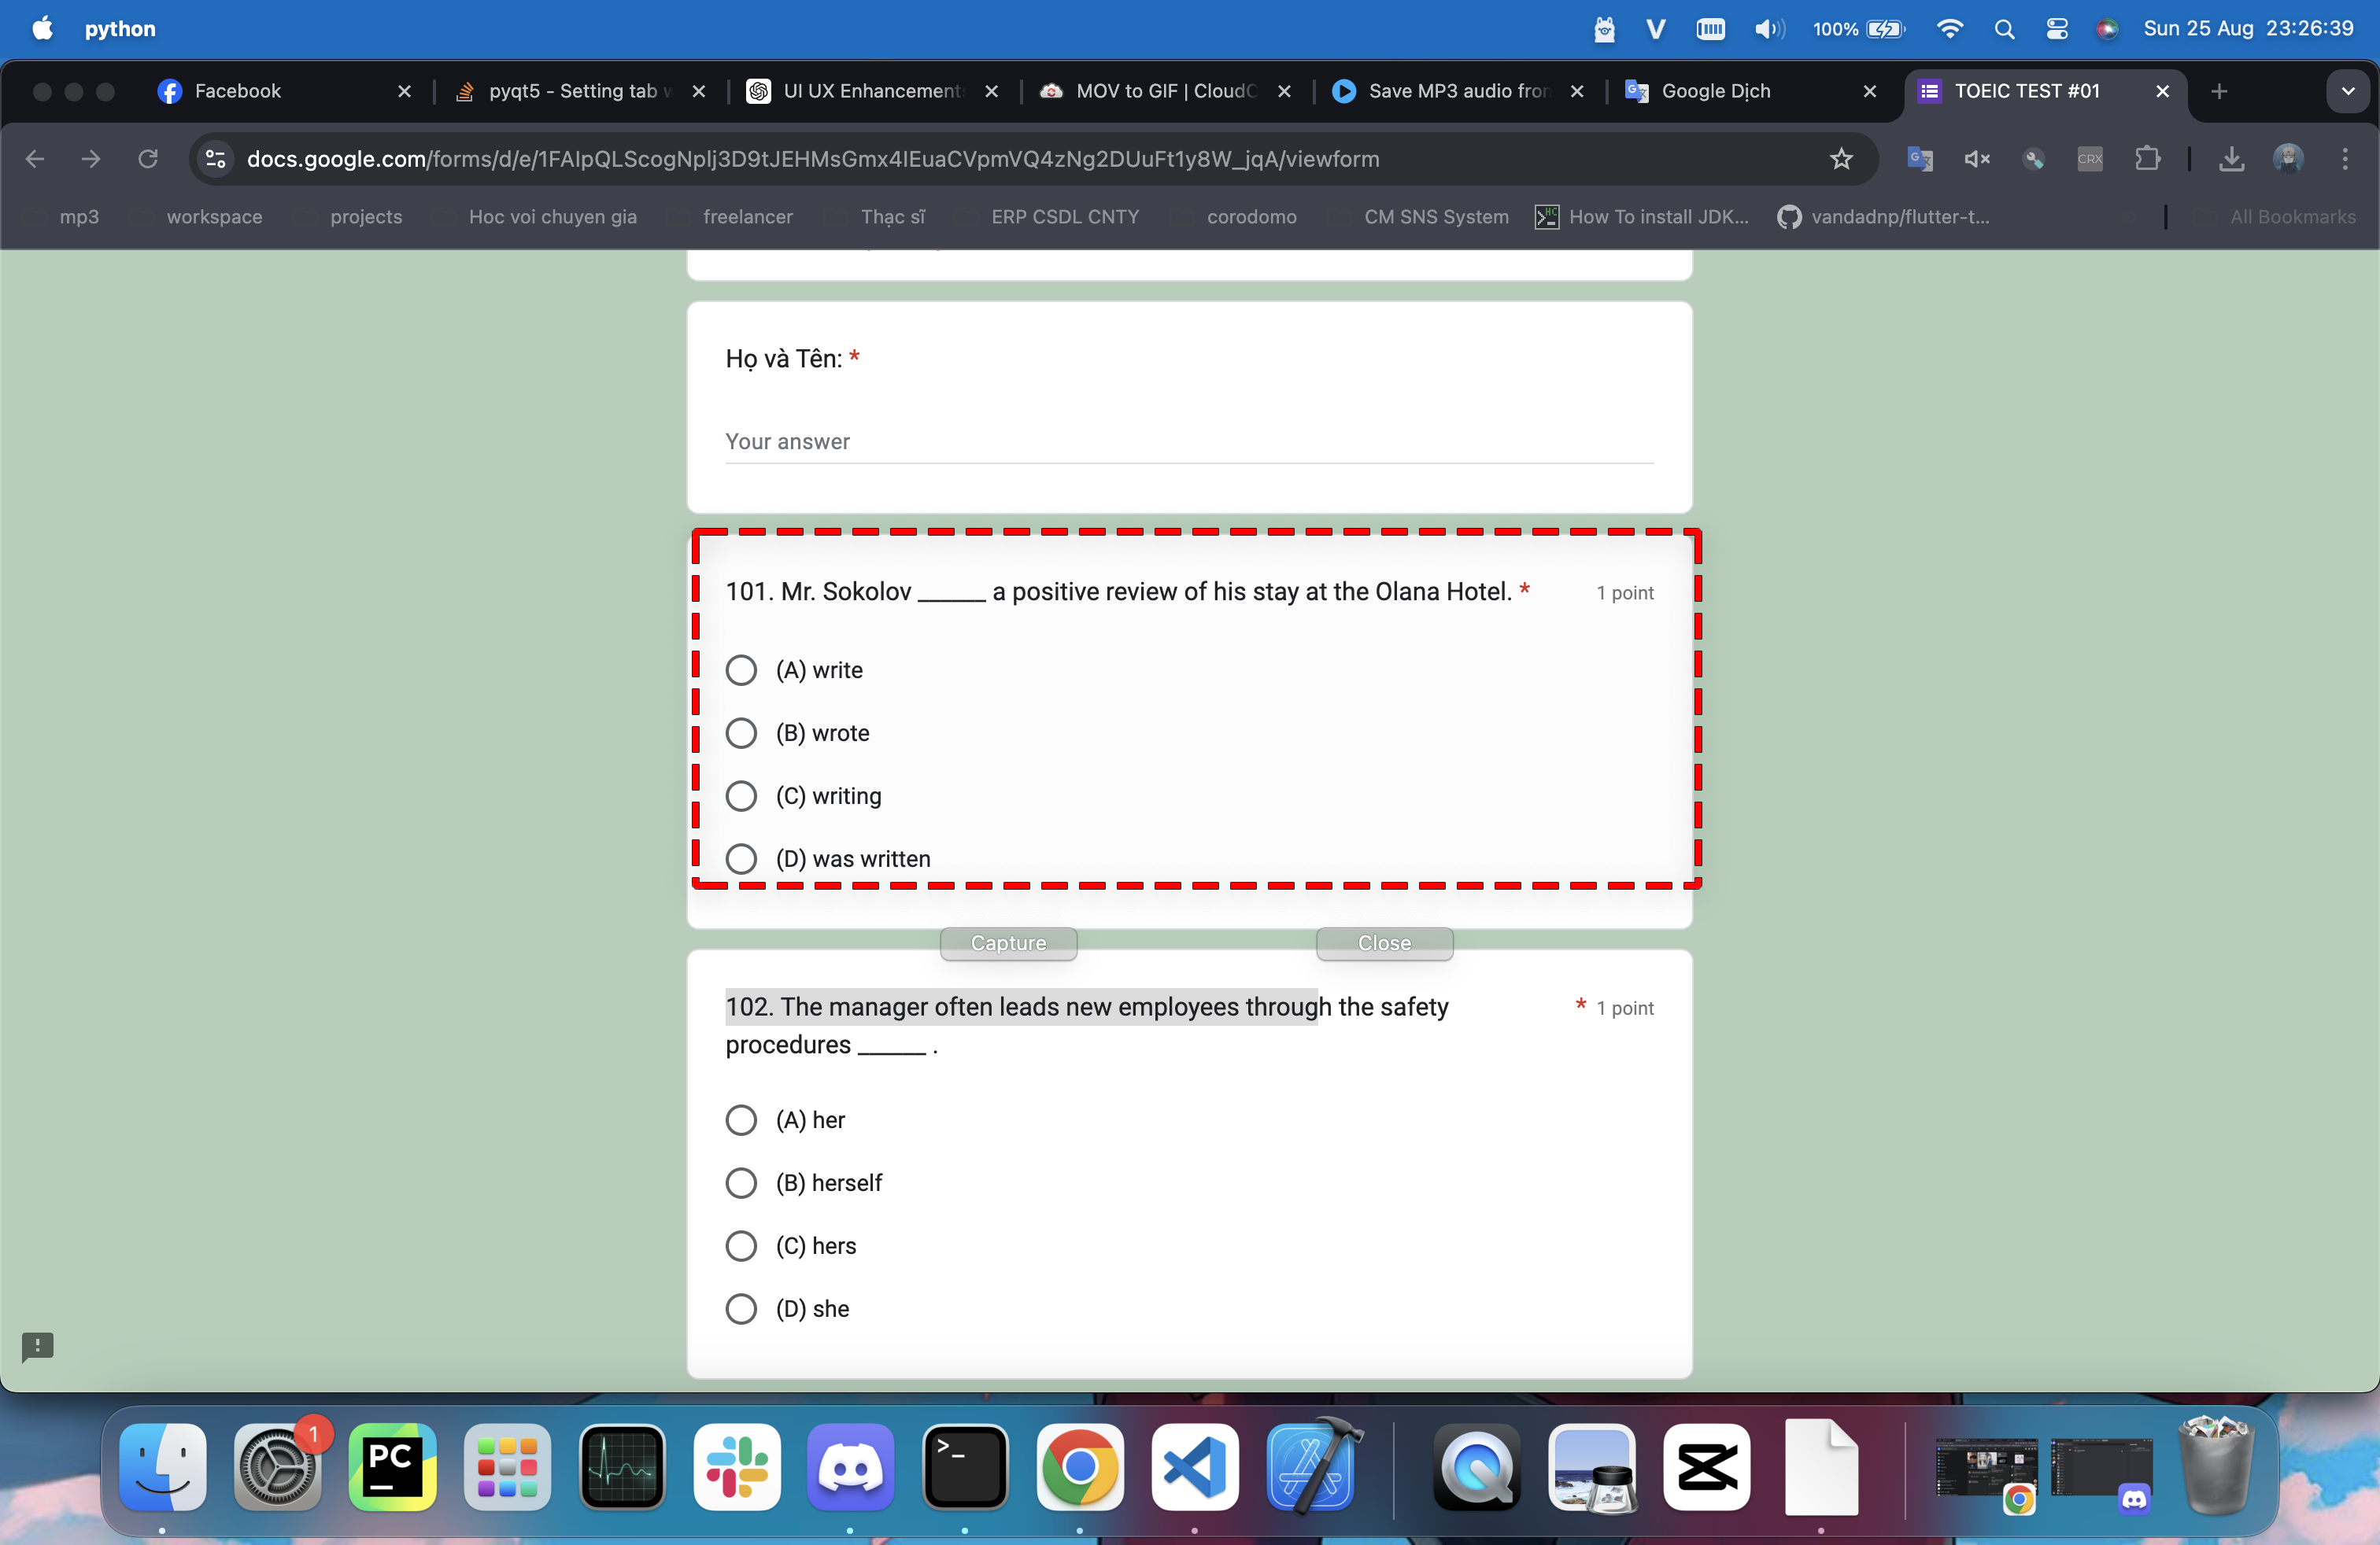Select answer (B) wrote for question 101
The image size is (2380, 1545).
pos(741,733)
